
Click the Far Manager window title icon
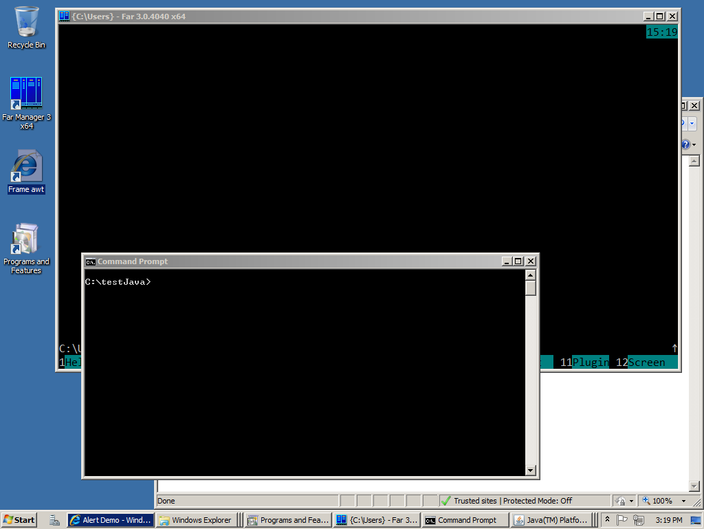tap(64, 17)
